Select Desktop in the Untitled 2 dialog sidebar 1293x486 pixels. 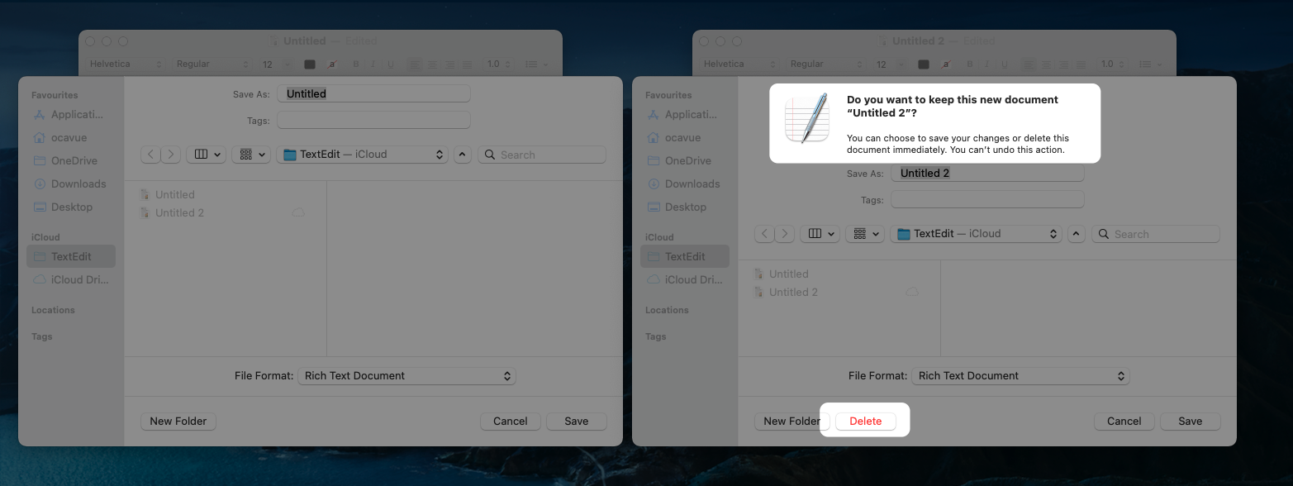[685, 207]
